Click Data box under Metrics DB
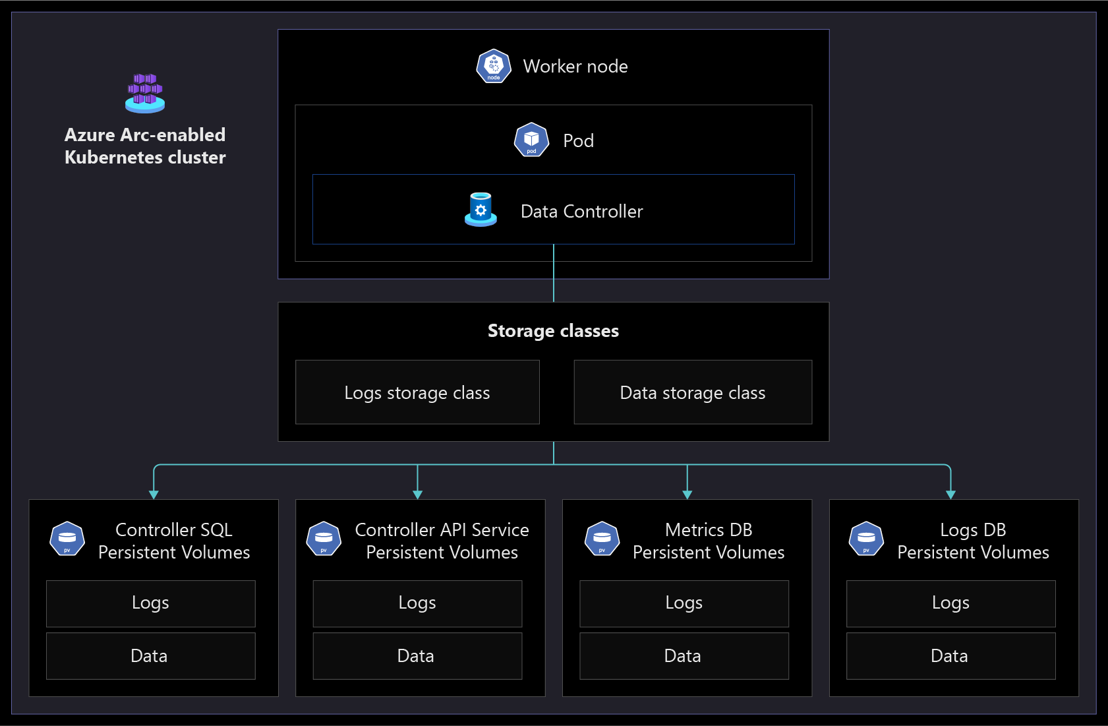Image resolution: width=1108 pixels, height=726 pixels. click(684, 656)
